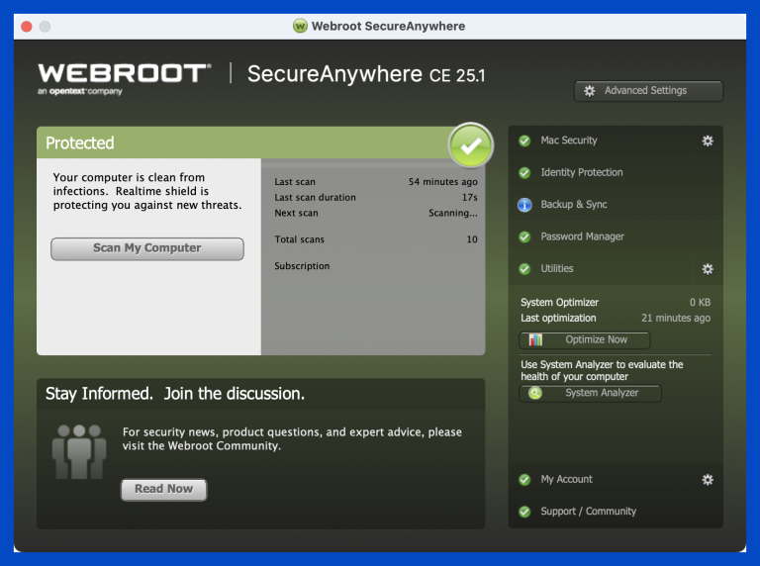Open Mac Security settings gear

(x=708, y=141)
